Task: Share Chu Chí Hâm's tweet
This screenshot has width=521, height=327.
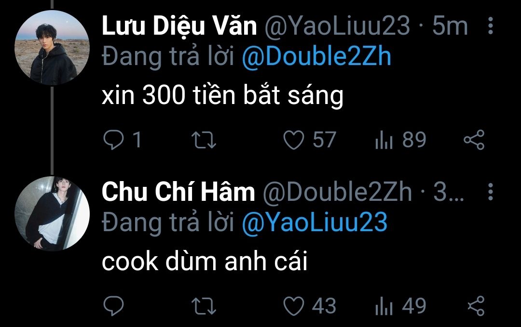Action: coord(476,305)
